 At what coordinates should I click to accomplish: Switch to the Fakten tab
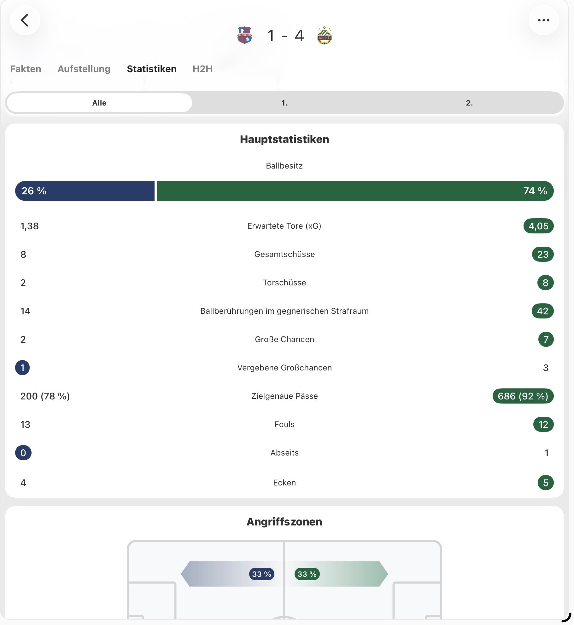[26, 69]
